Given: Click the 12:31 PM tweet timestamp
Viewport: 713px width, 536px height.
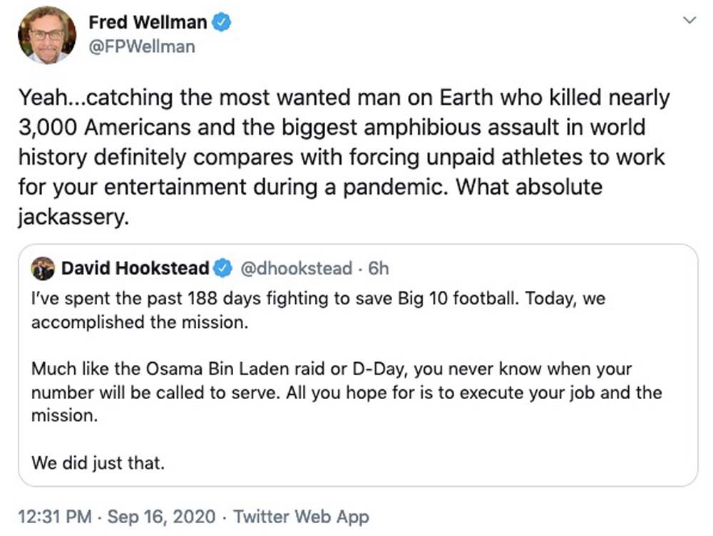Looking at the screenshot, I should tap(55, 517).
